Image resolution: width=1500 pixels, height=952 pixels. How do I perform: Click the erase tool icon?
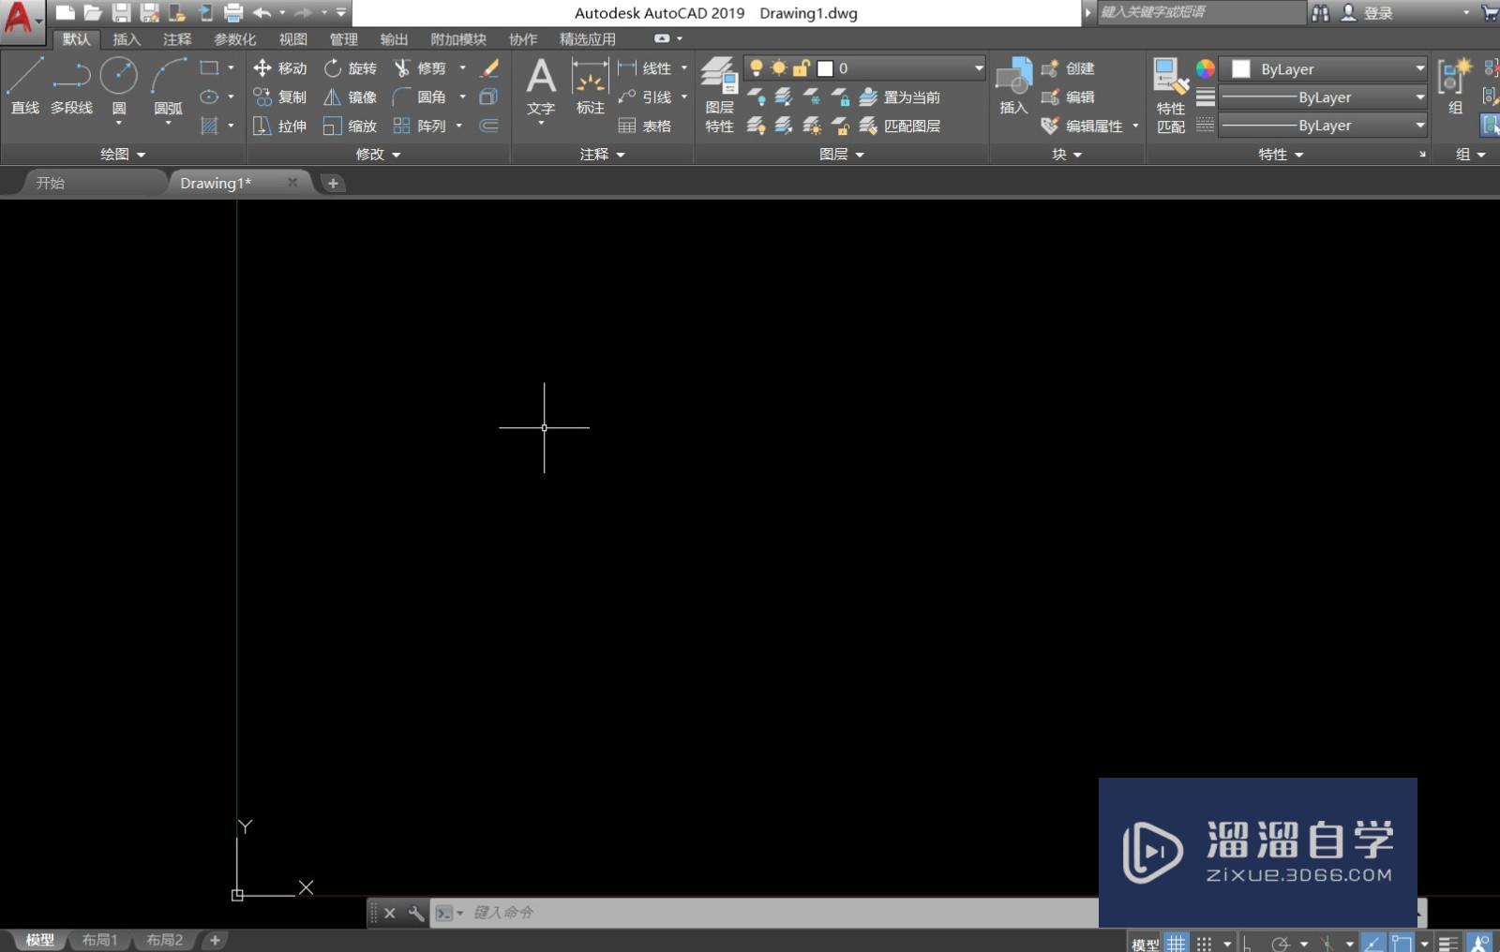[489, 67]
